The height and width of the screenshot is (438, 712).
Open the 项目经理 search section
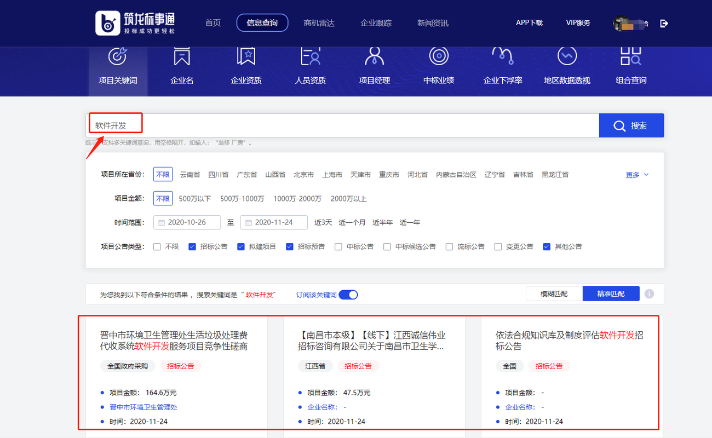pyautogui.click(x=374, y=56)
